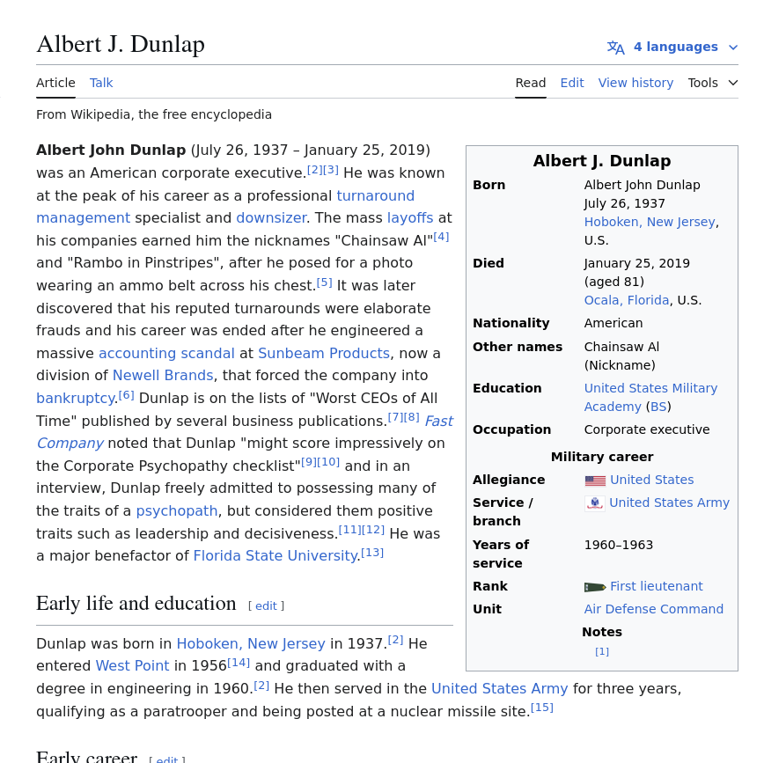Viewport: 764px width, 763px height.
Task: Open the Florida State University link
Action: 275,556
